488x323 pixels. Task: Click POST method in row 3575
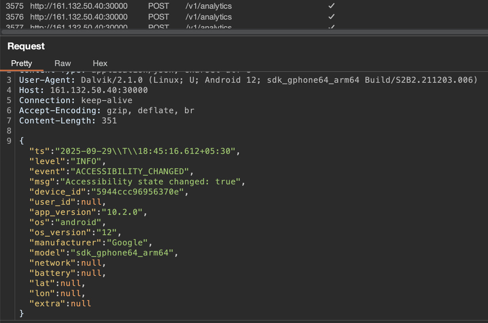[158, 6]
